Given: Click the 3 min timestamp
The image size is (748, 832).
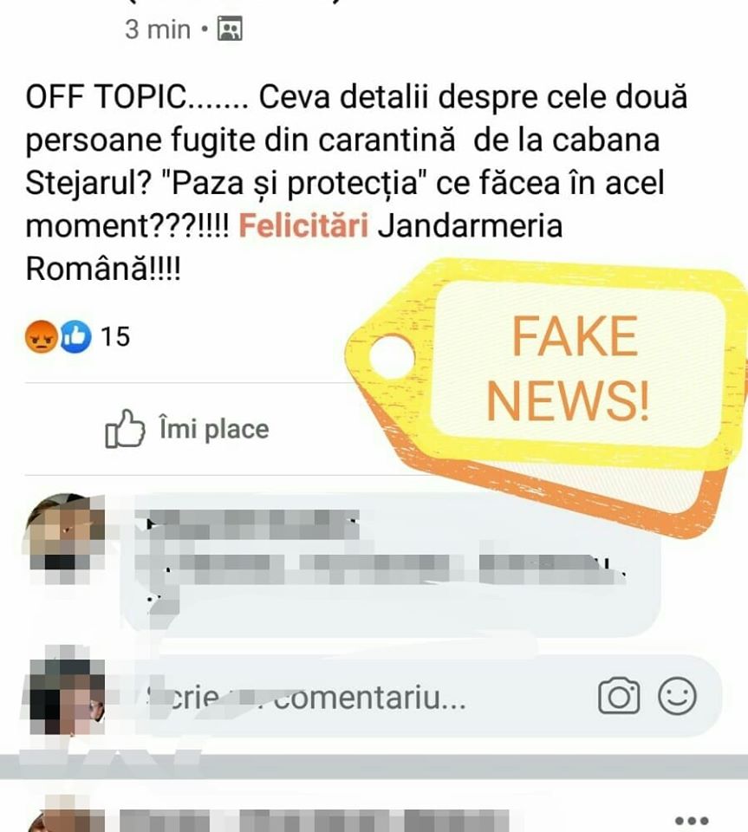Looking at the screenshot, I should (x=158, y=29).
